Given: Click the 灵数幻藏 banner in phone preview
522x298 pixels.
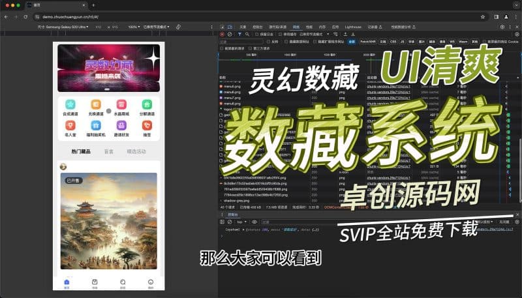Looking at the screenshot, I should [109, 68].
